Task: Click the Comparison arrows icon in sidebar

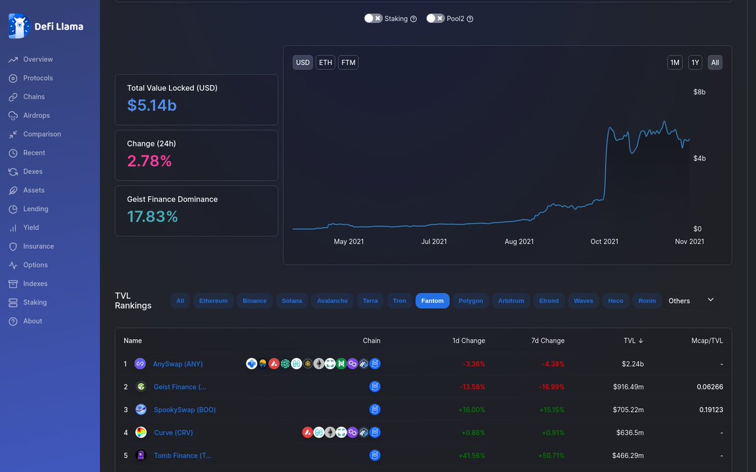Action: tap(13, 134)
